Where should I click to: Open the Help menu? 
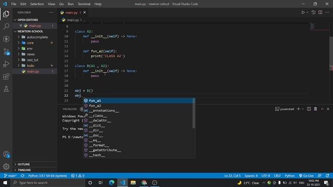pyautogui.click(x=98, y=4)
